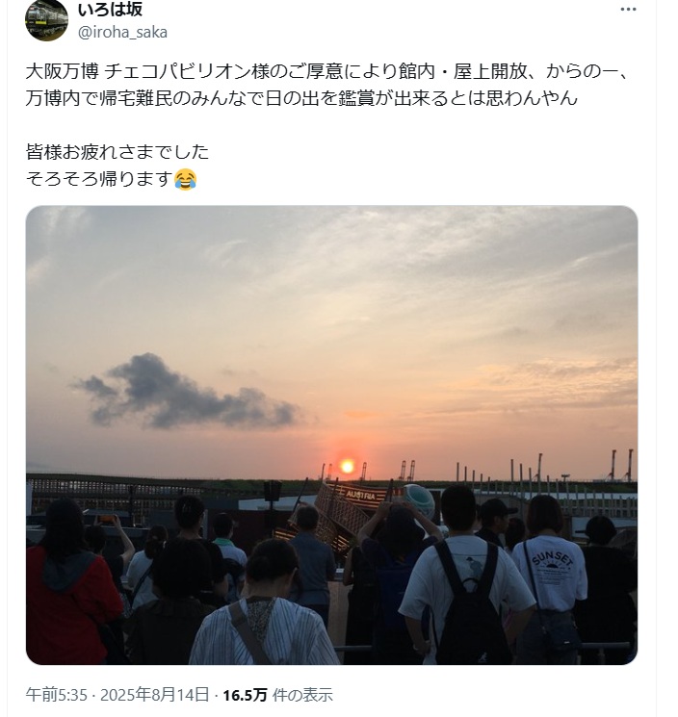
Task: Click the 2025年8月14日 date in the timestamp
Action: 155,695
